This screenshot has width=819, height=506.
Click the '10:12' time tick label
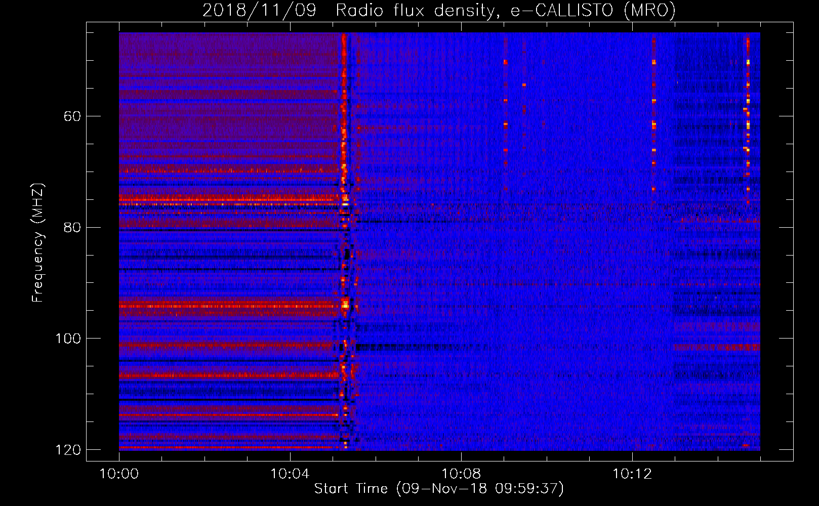click(x=632, y=474)
